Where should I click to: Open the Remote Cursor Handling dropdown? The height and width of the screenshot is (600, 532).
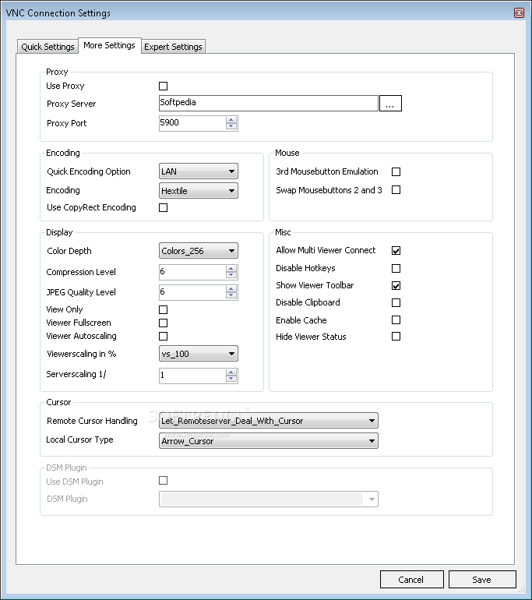pos(269,421)
